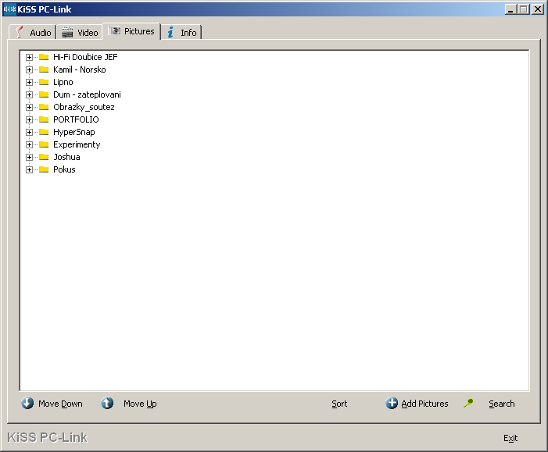Click the Pokus folder icon
This screenshot has width=548, height=452.
point(44,169)
